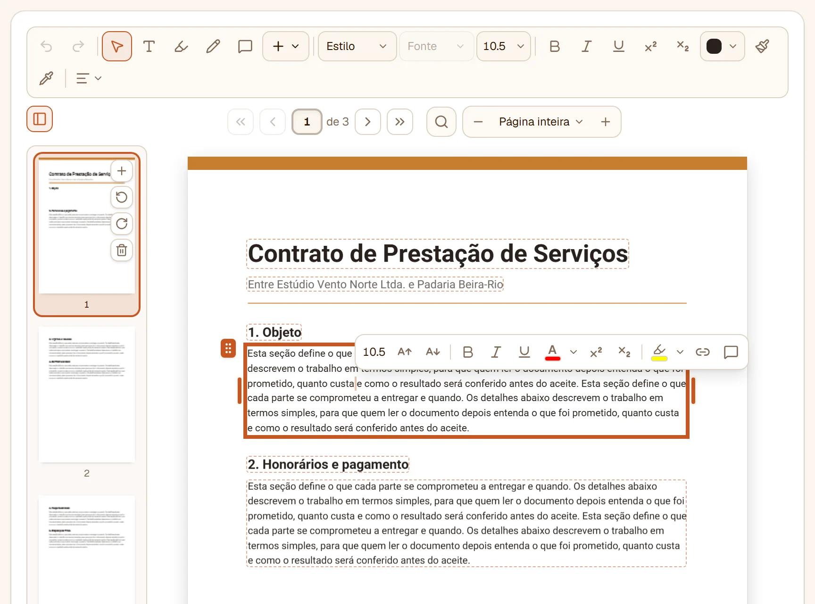
Task: Select the eyedropper tool
Action: tap(46, 78)
